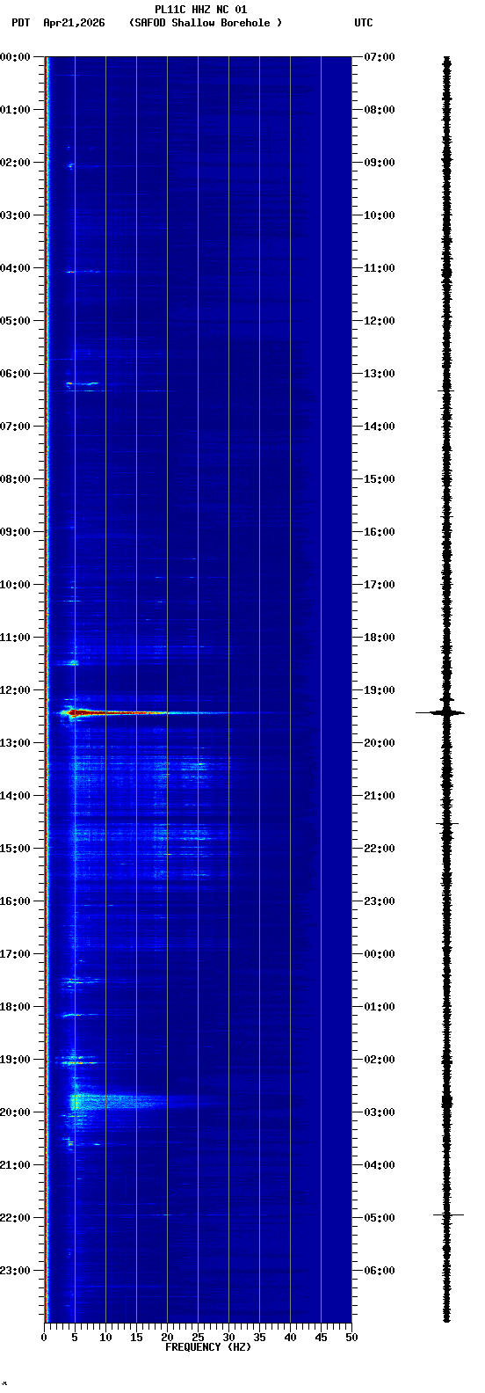The image size is (485, 1393).
Task: Click the UTC axis '16:00' time label
Action: coord(380,532)
